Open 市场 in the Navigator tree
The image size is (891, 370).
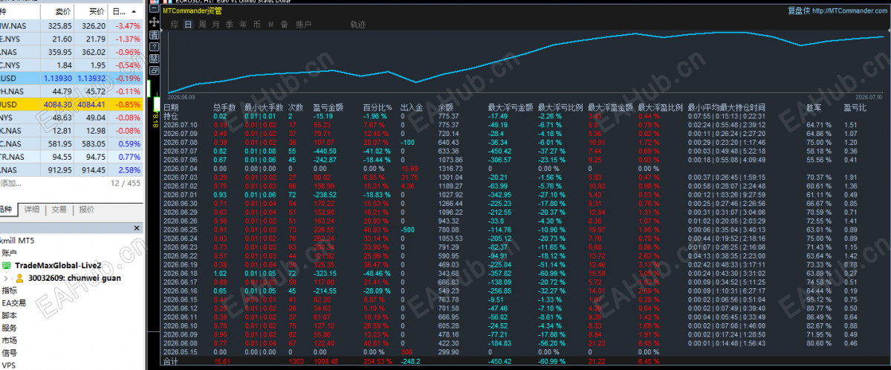click(x=9, y=340)
